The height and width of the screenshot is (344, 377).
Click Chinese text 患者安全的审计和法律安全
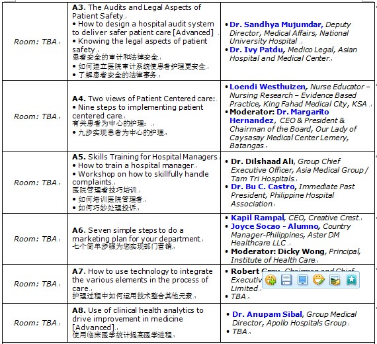pos(115,58)
